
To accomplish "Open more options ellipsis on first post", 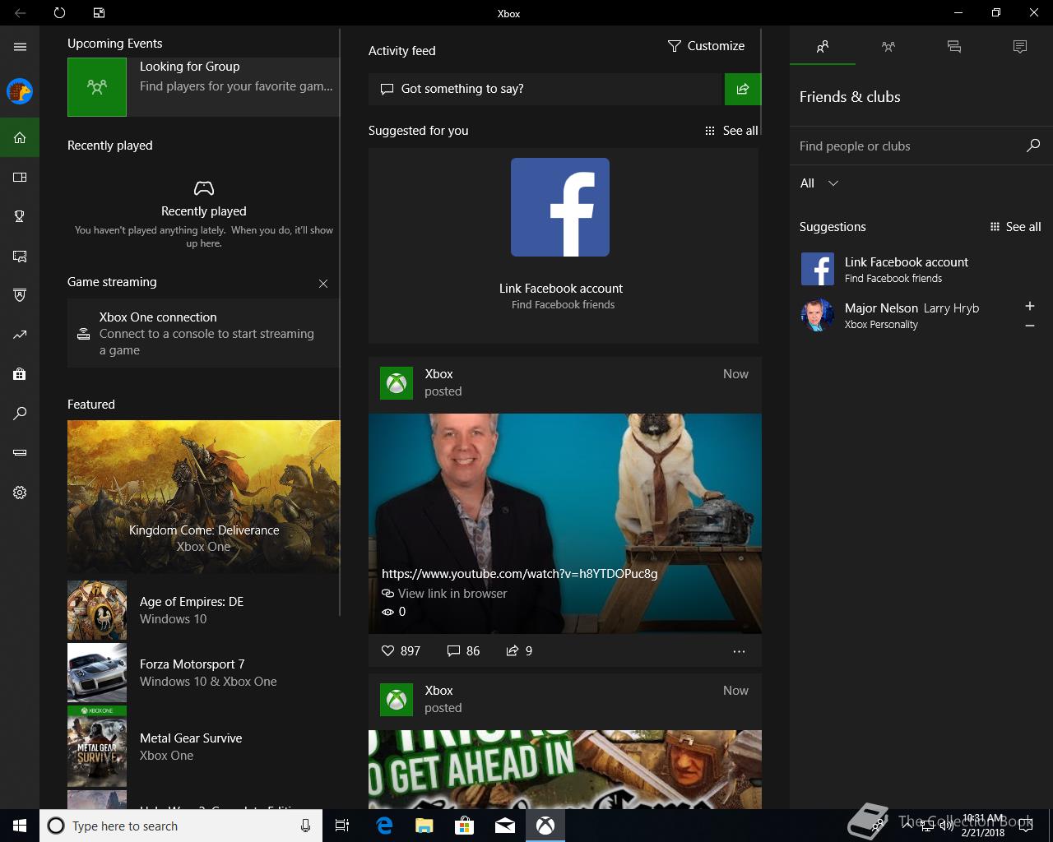I will (x=739, y=651).
